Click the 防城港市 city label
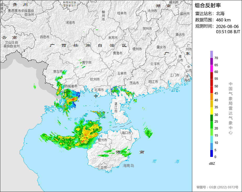 point(71,86)
